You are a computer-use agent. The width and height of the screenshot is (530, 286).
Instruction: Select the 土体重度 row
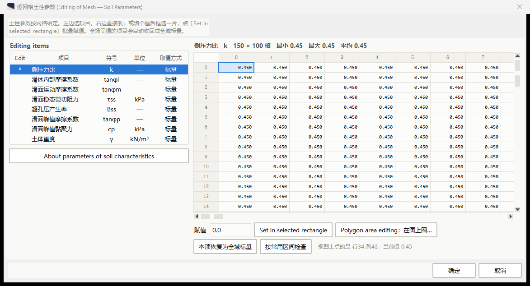98,139
